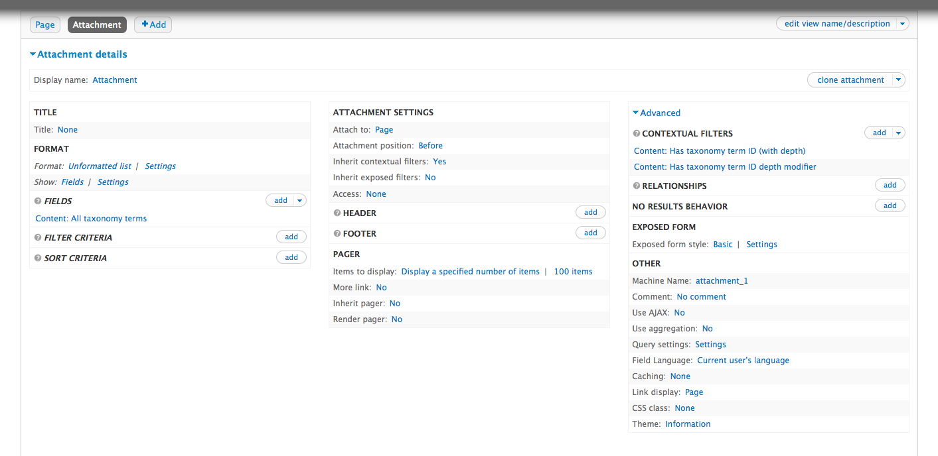
Task: Expand the clone attachment dropdown arrow
Action: [x=898, y=80]
